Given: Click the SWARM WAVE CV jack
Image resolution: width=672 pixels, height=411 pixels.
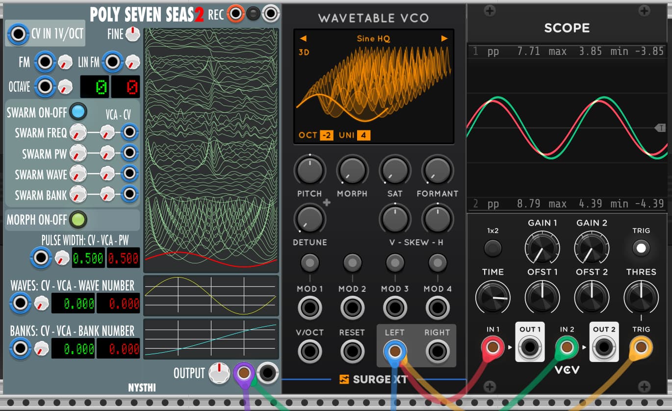Looking at the screenshot, I should point(129,174).
